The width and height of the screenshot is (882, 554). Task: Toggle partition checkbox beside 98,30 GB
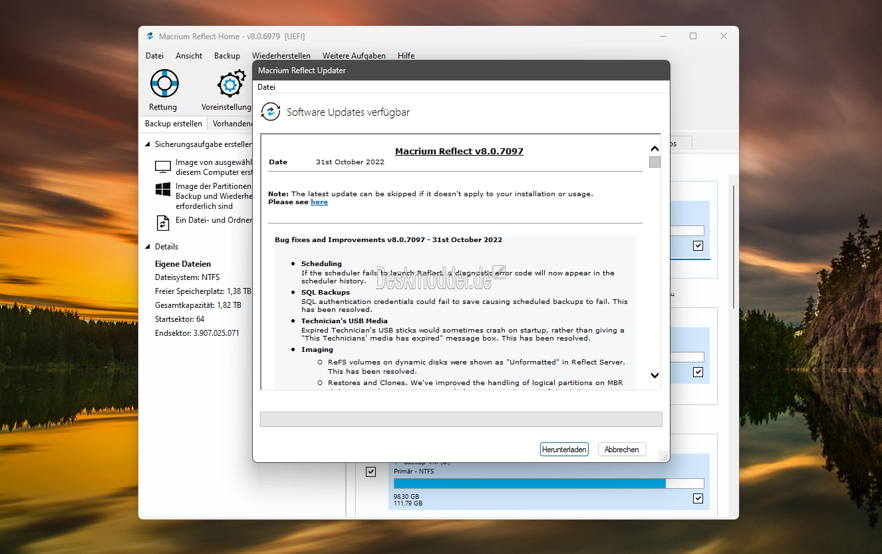(698, 498)
